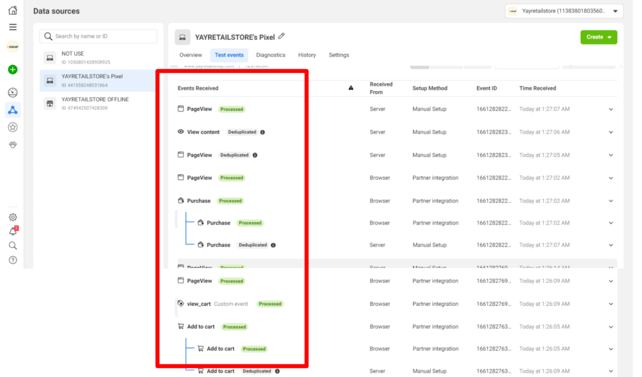Click the Search by name or ID field
Screen dimensions: 642x377
(x=99, y=36)
